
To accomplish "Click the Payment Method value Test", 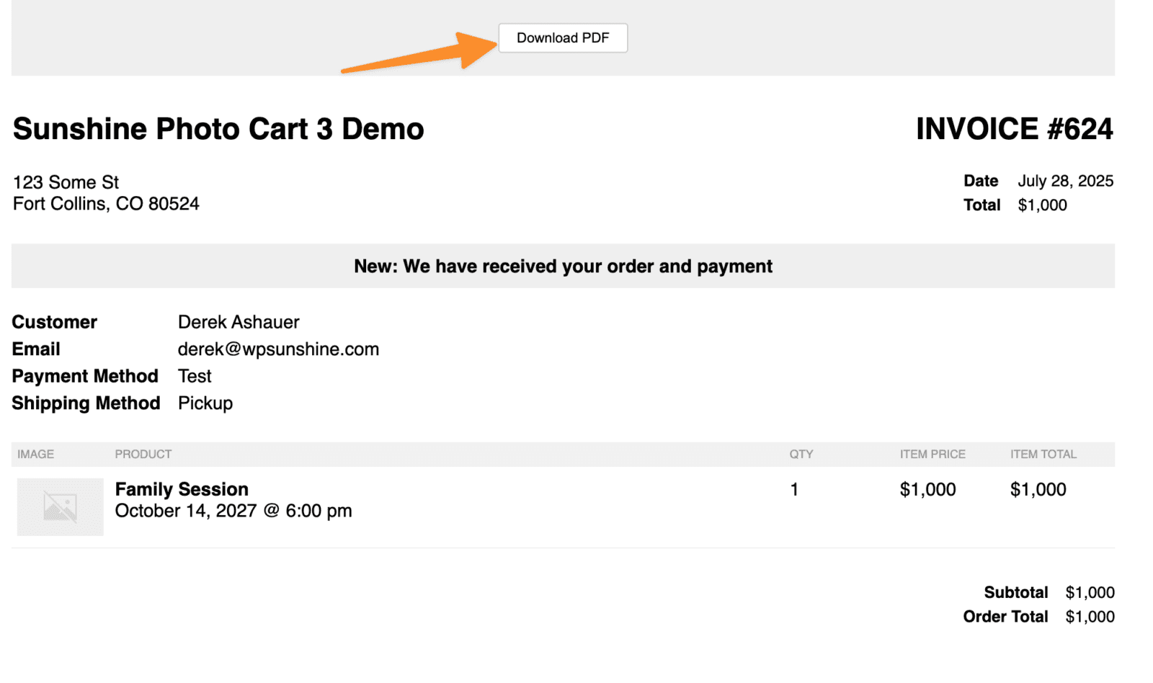I will (x=195, y=376).
